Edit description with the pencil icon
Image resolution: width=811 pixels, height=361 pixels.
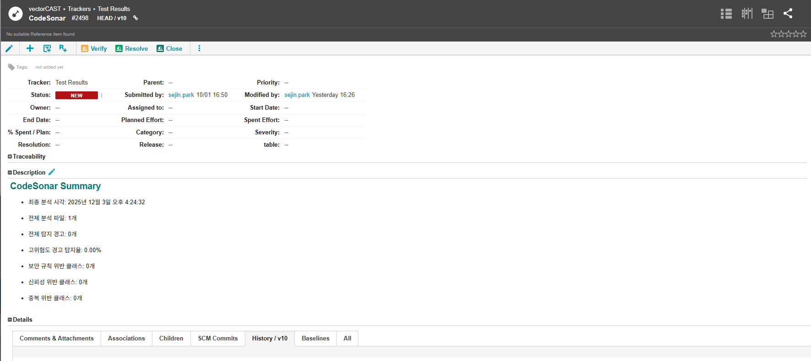point(52,172)
